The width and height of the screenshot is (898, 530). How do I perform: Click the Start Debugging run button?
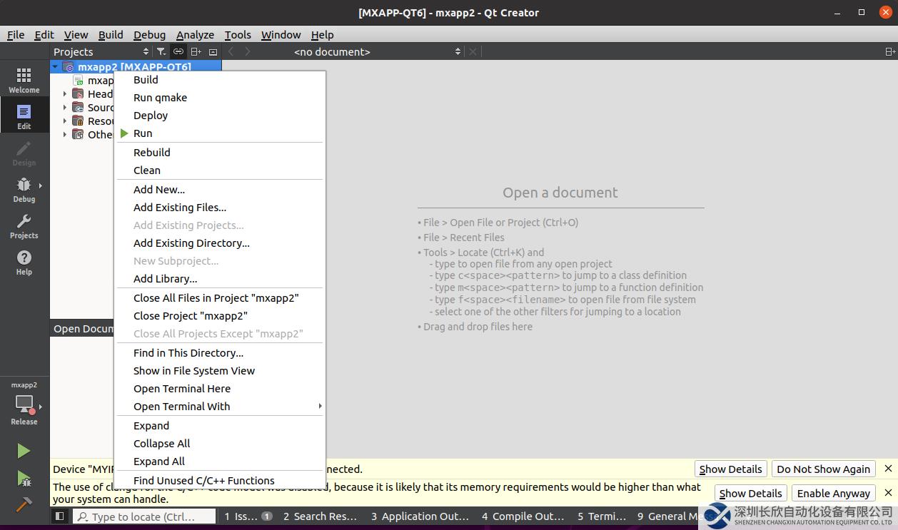click(24, 478)
